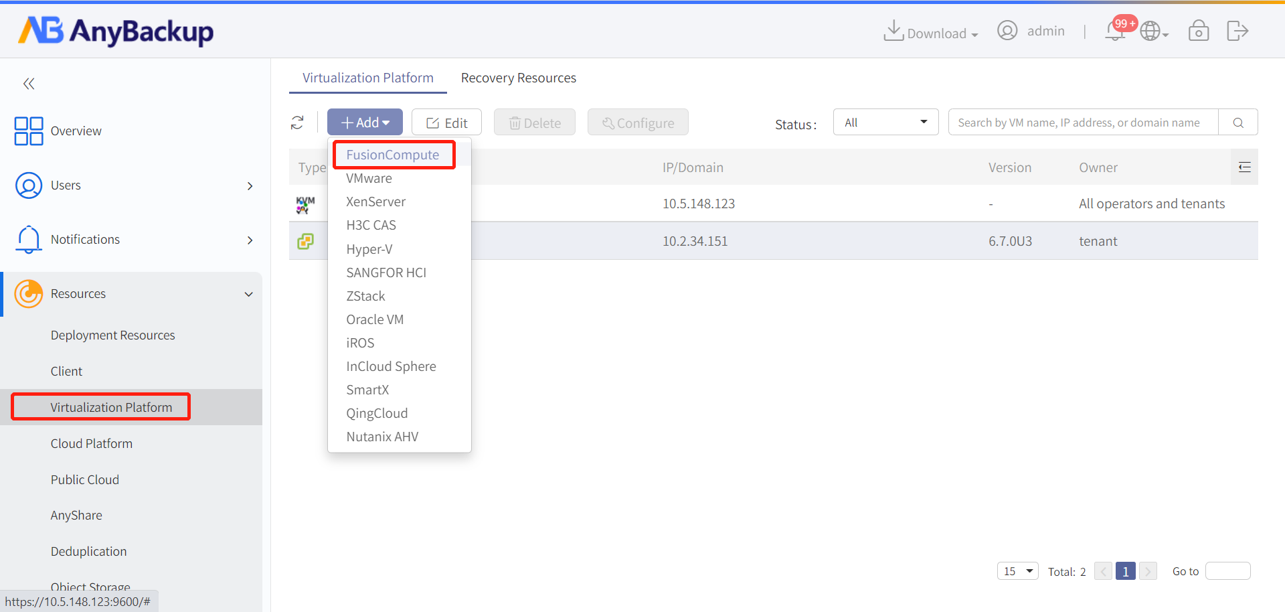The width and height of the screenshot is (1285, 612).
Task: Switch to Recovery Resources tab
Action: [x=519, y=78]
